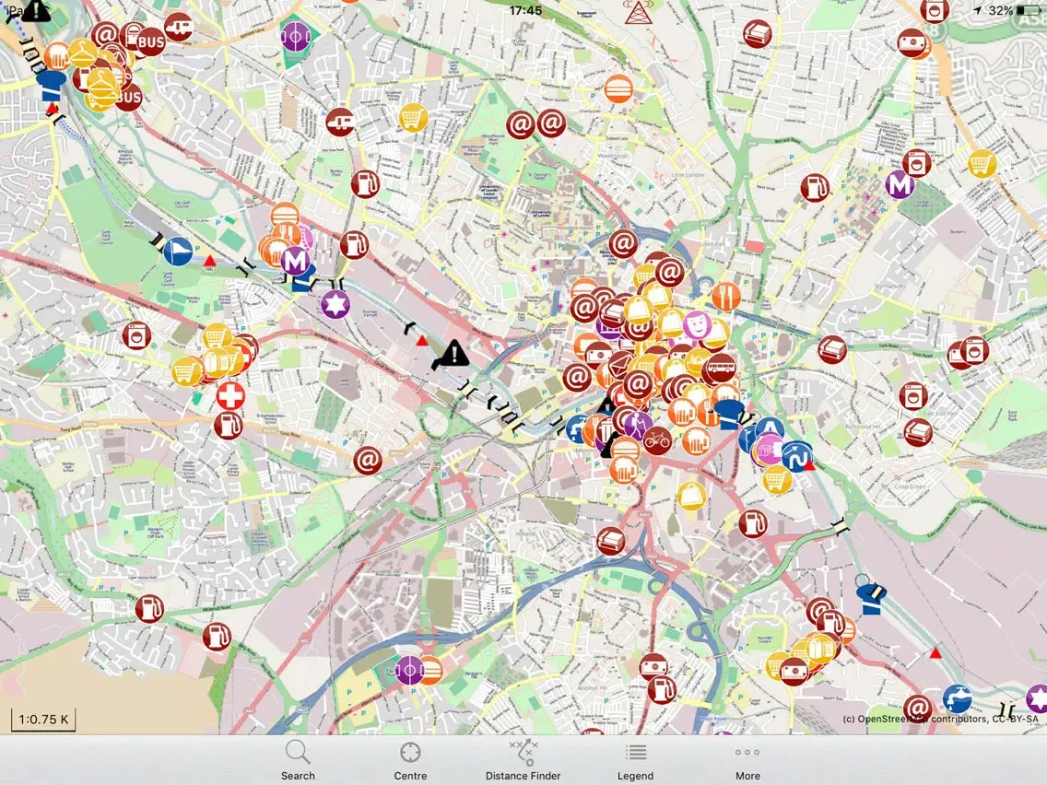This screenshot has height=785, width=1047.
Task: Select the pink theatre mask marker
Action: (697, 325)
